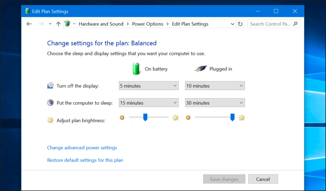Open recent locations dropdown arrow
Screen dimensions: 326x191
point(50,24)
